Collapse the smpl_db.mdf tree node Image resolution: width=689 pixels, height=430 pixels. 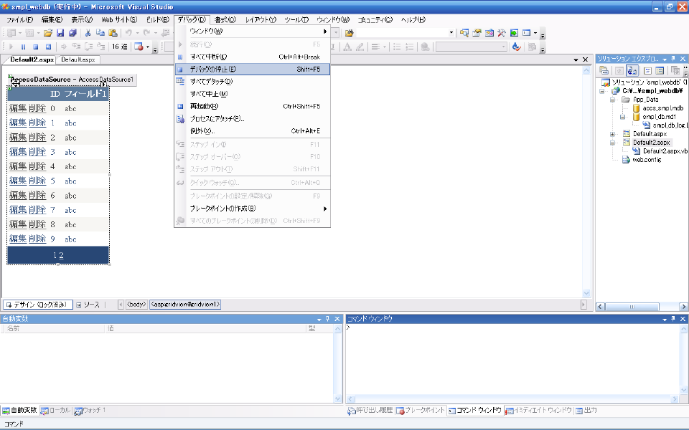click(623, 117)
